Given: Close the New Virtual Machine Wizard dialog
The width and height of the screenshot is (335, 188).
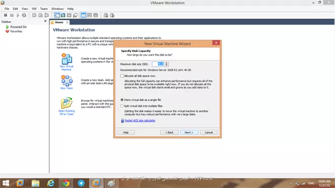Looking at the screenshot, I should point(216,42).
